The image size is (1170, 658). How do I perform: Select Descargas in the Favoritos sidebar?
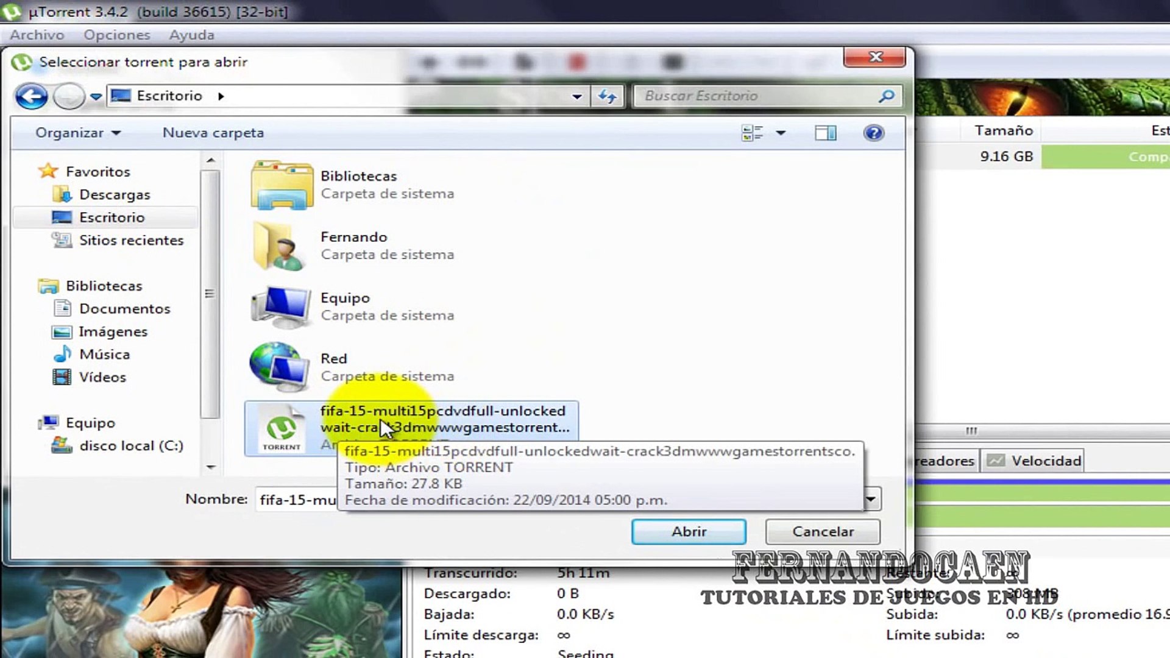pos(115,194)
